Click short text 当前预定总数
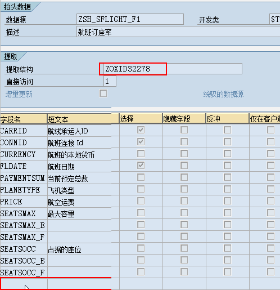This screenshot has height=290, width=280. [67, 179]
